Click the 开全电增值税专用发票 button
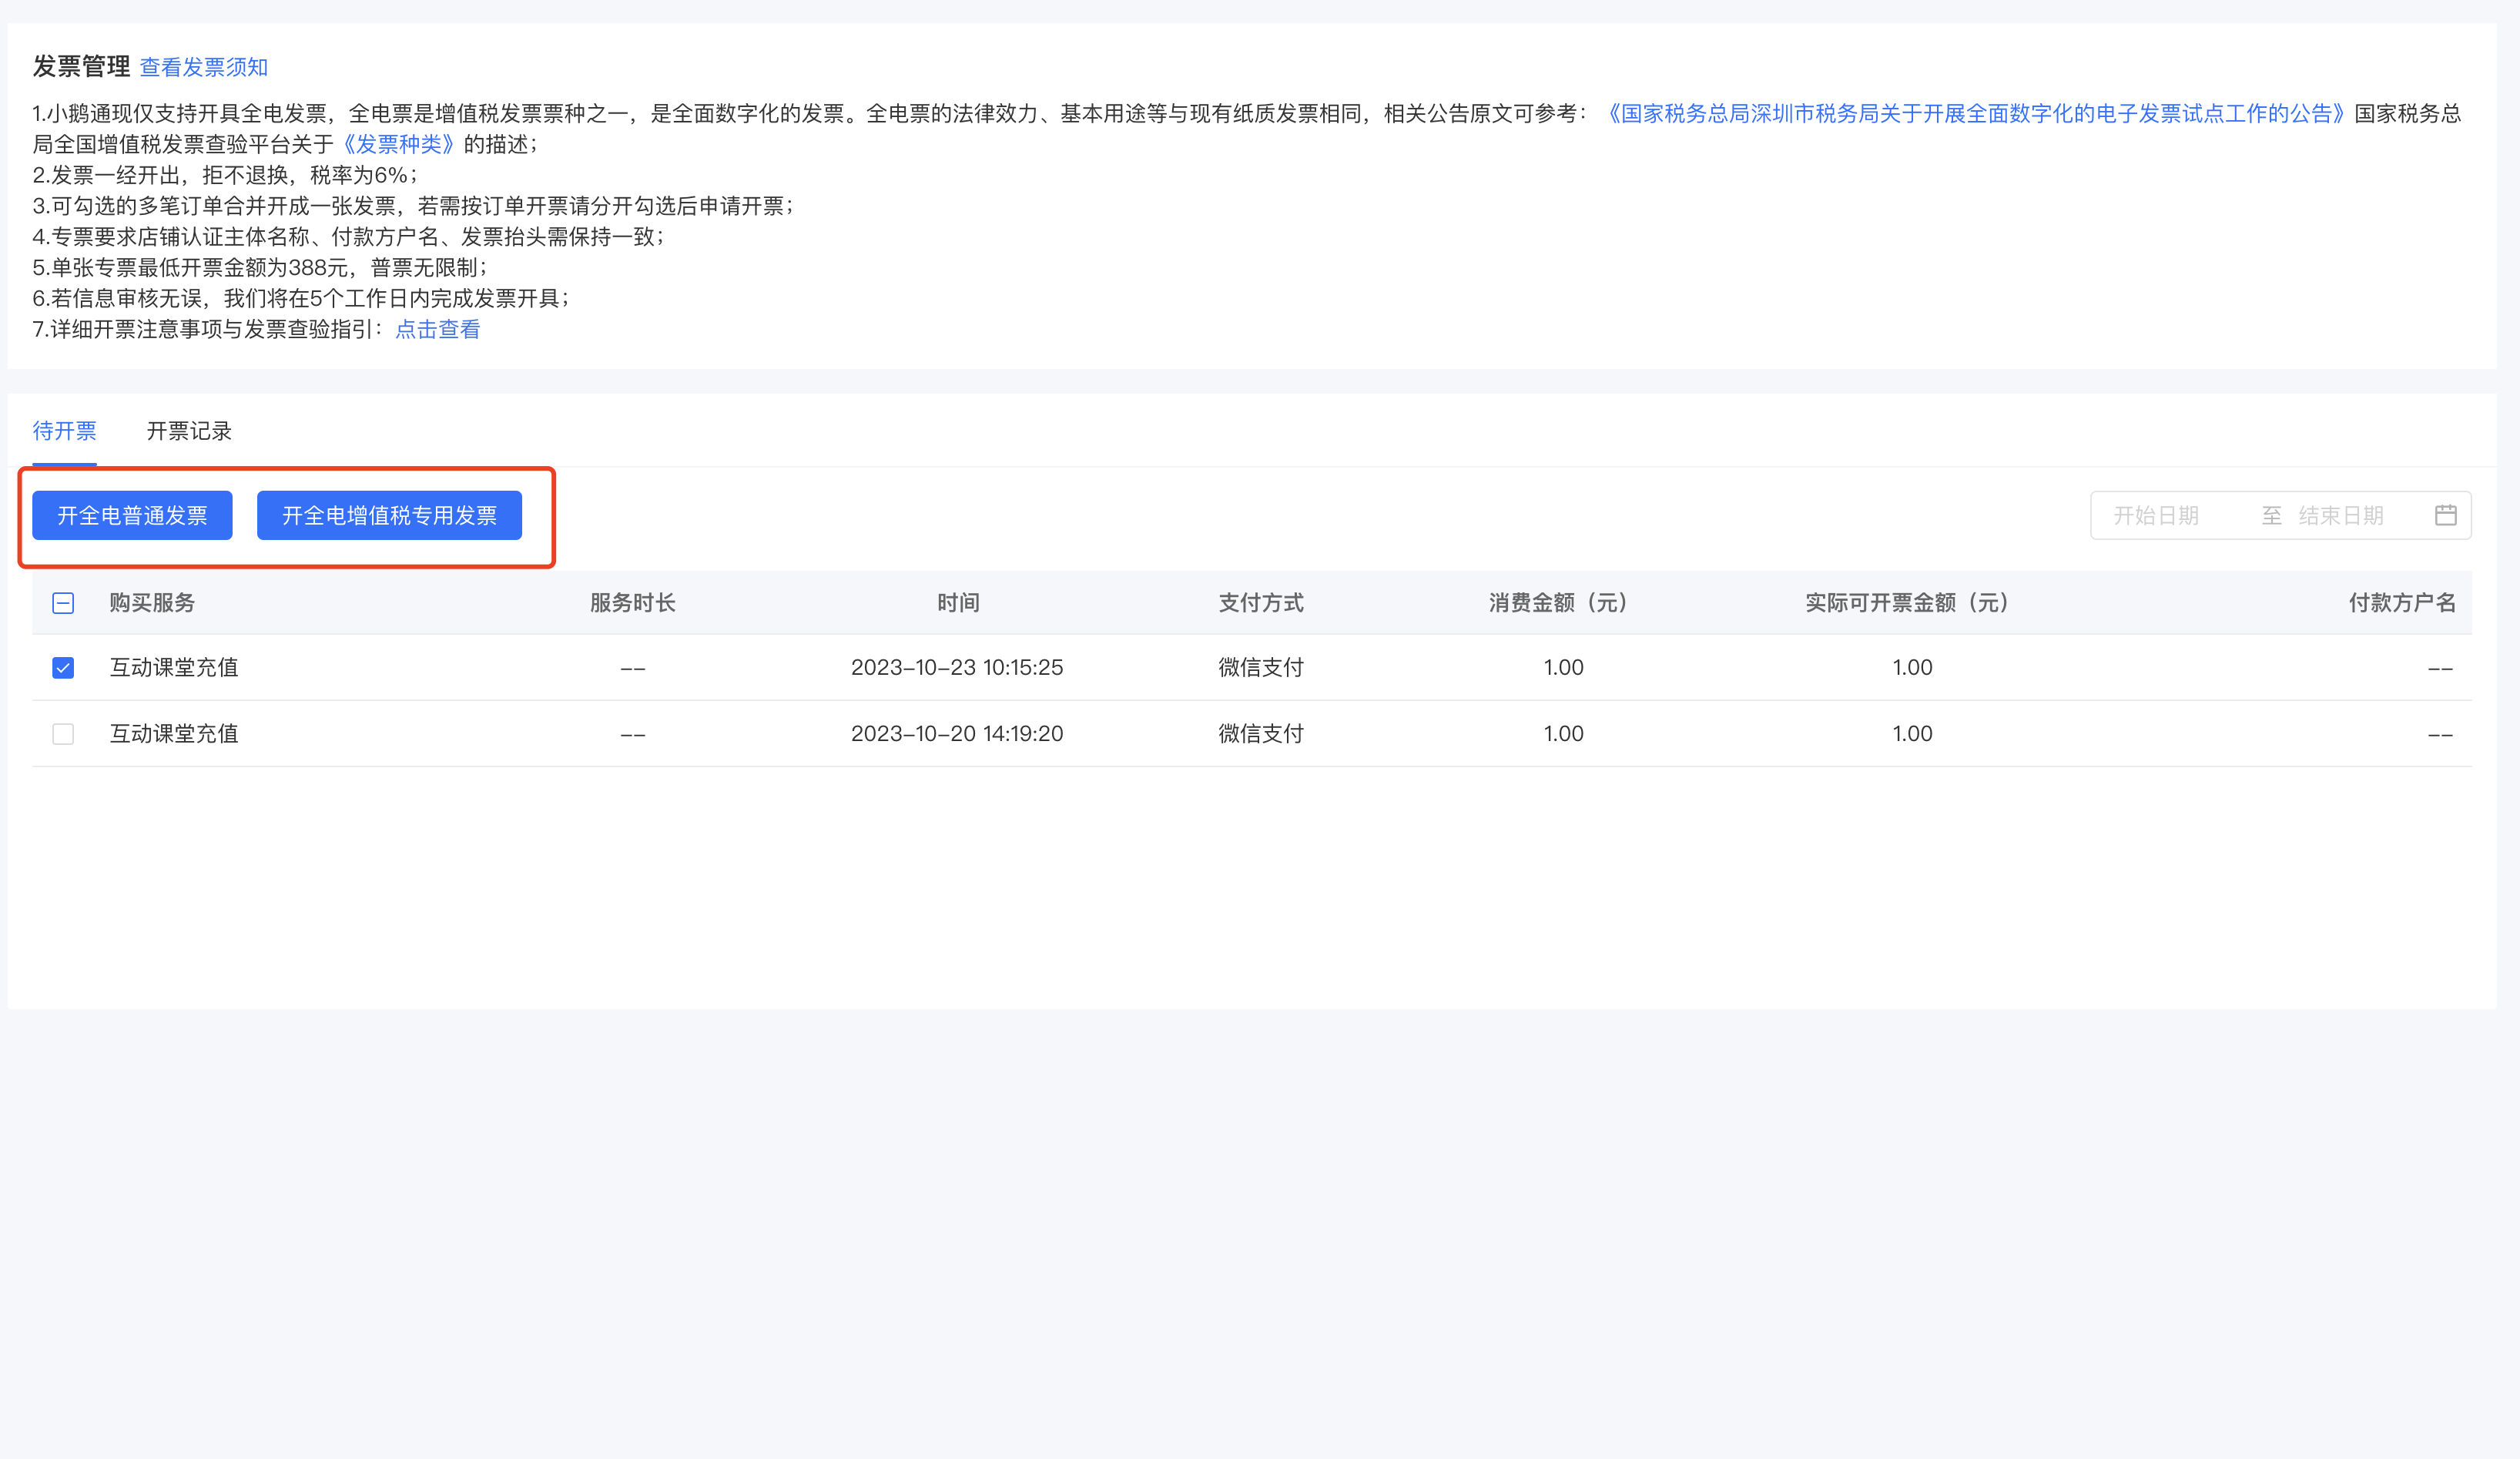The height and width of the screenshot is (1459, 2520). (389, 515)
